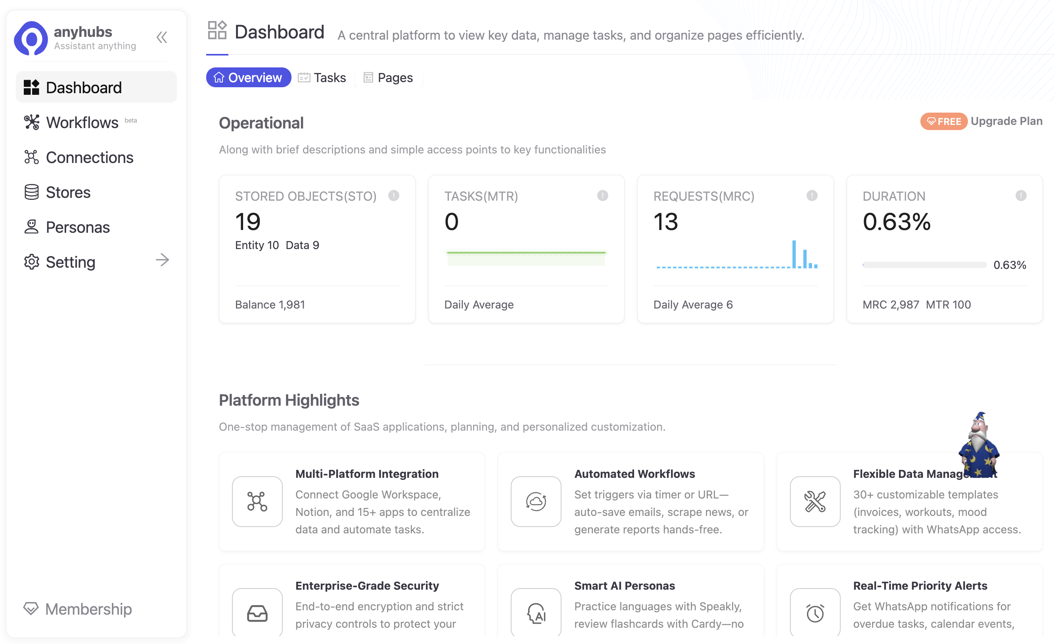The width and height of the screenshot is (1054, 644).
Task: Open the Real-Time Priority Alerts card title
Action: [x=920, y=586]
